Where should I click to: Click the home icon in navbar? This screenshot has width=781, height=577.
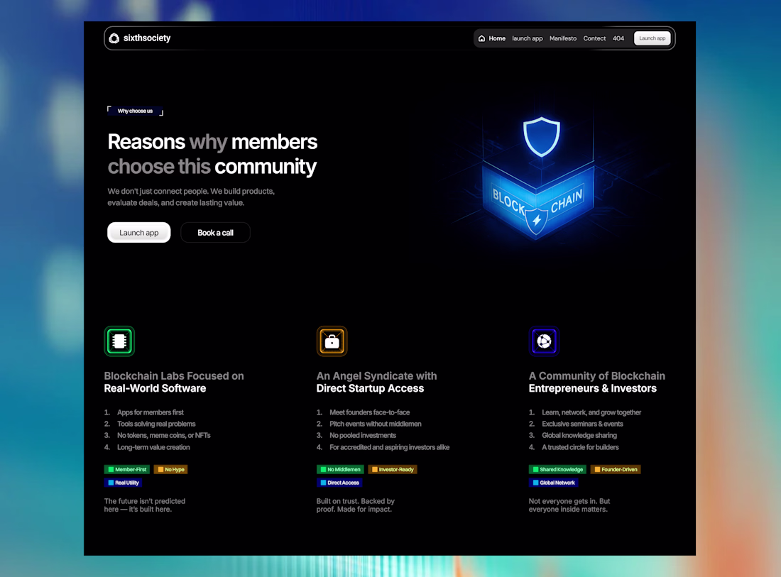coord(481,38)
